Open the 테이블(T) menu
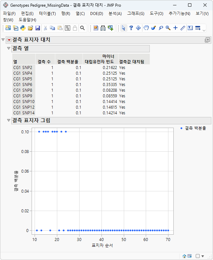 [48, 14]
